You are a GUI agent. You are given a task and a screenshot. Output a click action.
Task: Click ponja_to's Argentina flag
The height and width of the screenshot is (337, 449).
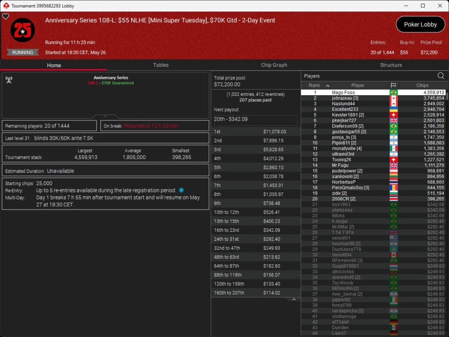[393, 137]
